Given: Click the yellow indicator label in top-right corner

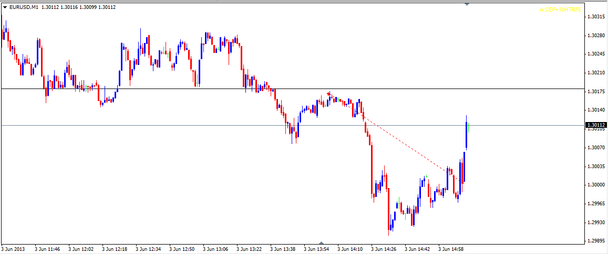Looking at the screenshot, I should [561, 9].
